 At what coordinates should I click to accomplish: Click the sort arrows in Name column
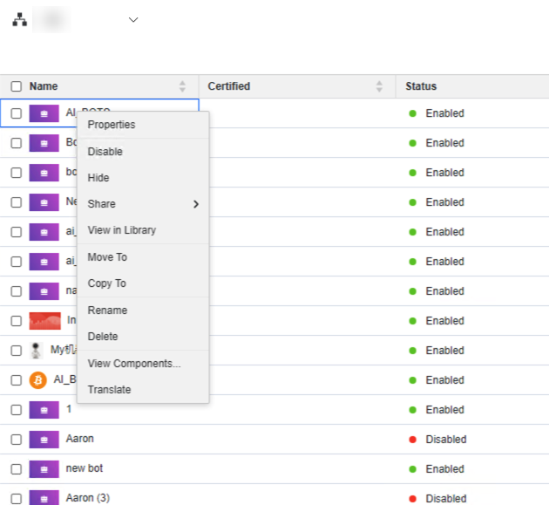182,86
